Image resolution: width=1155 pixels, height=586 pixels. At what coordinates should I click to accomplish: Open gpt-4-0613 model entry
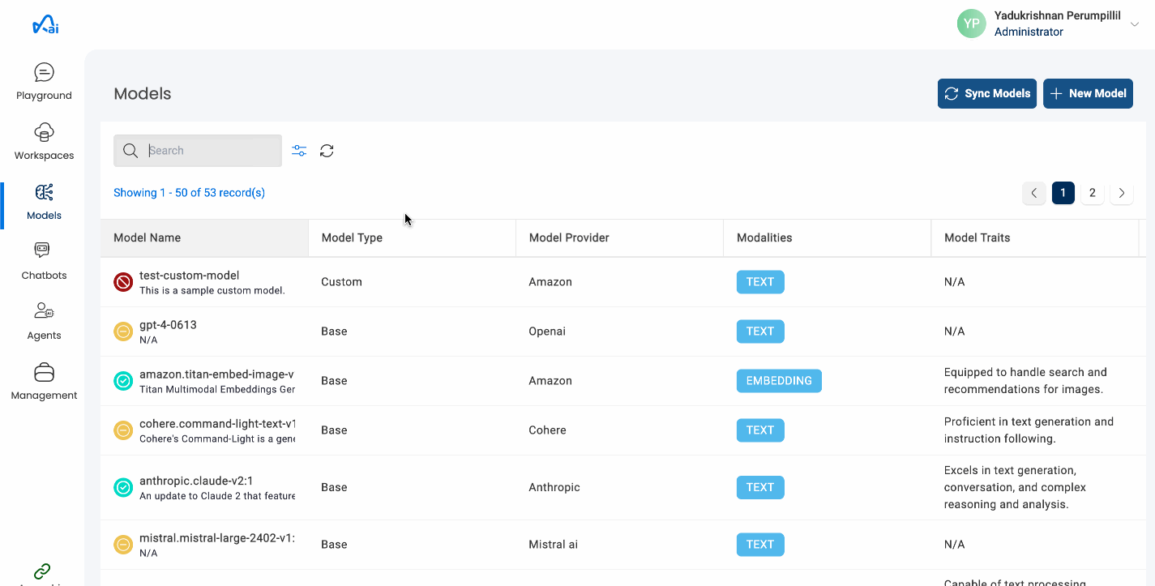tap(168, 325)
